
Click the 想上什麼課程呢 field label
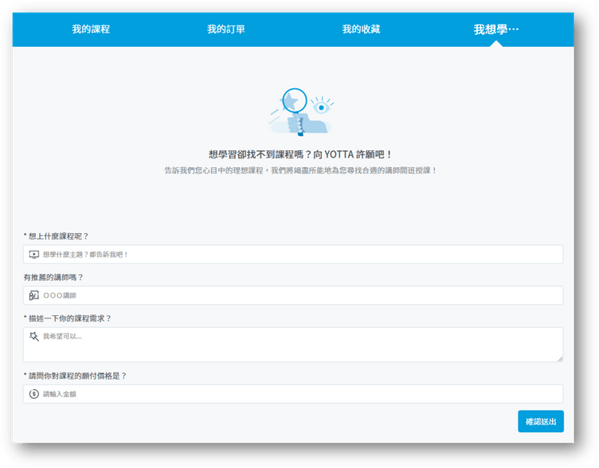pyautogui.click(x=57, y=236)
